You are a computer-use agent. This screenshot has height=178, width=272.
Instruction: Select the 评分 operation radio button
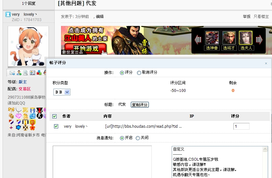tap(122, 73)
